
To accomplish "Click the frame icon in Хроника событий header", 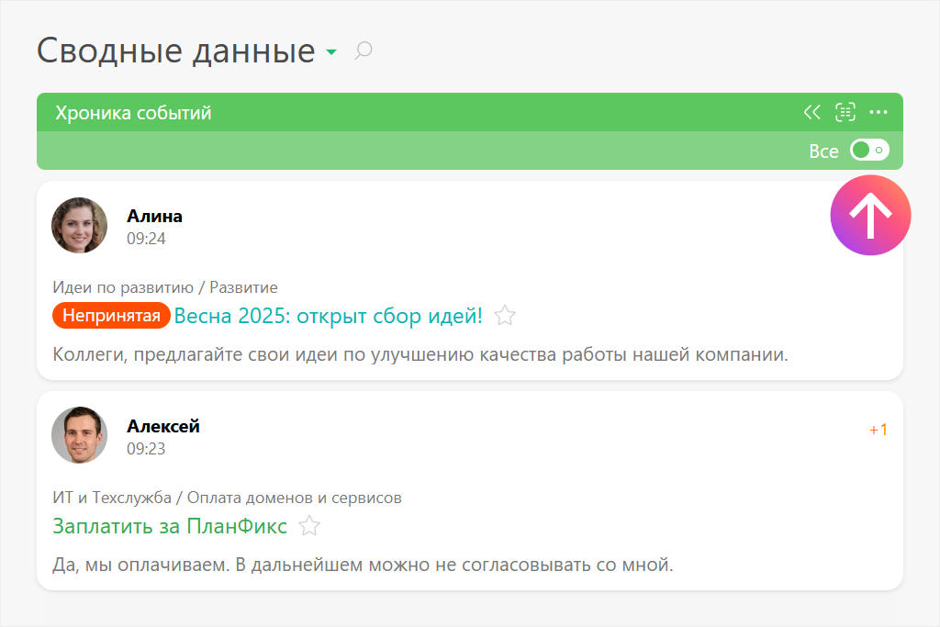I will [x=845, y=113].
